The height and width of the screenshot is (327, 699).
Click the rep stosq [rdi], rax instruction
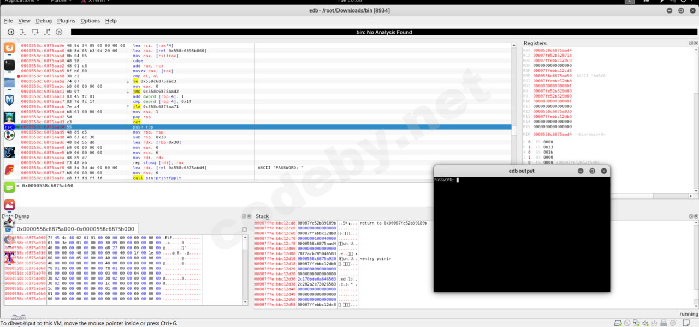pyautogui.click(x=159, y=162)
